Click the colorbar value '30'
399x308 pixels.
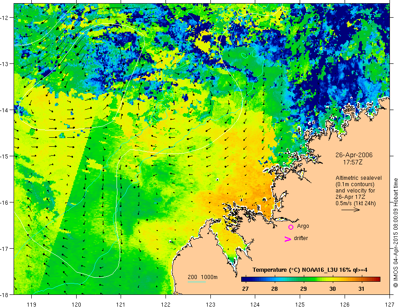click(332, 289)
